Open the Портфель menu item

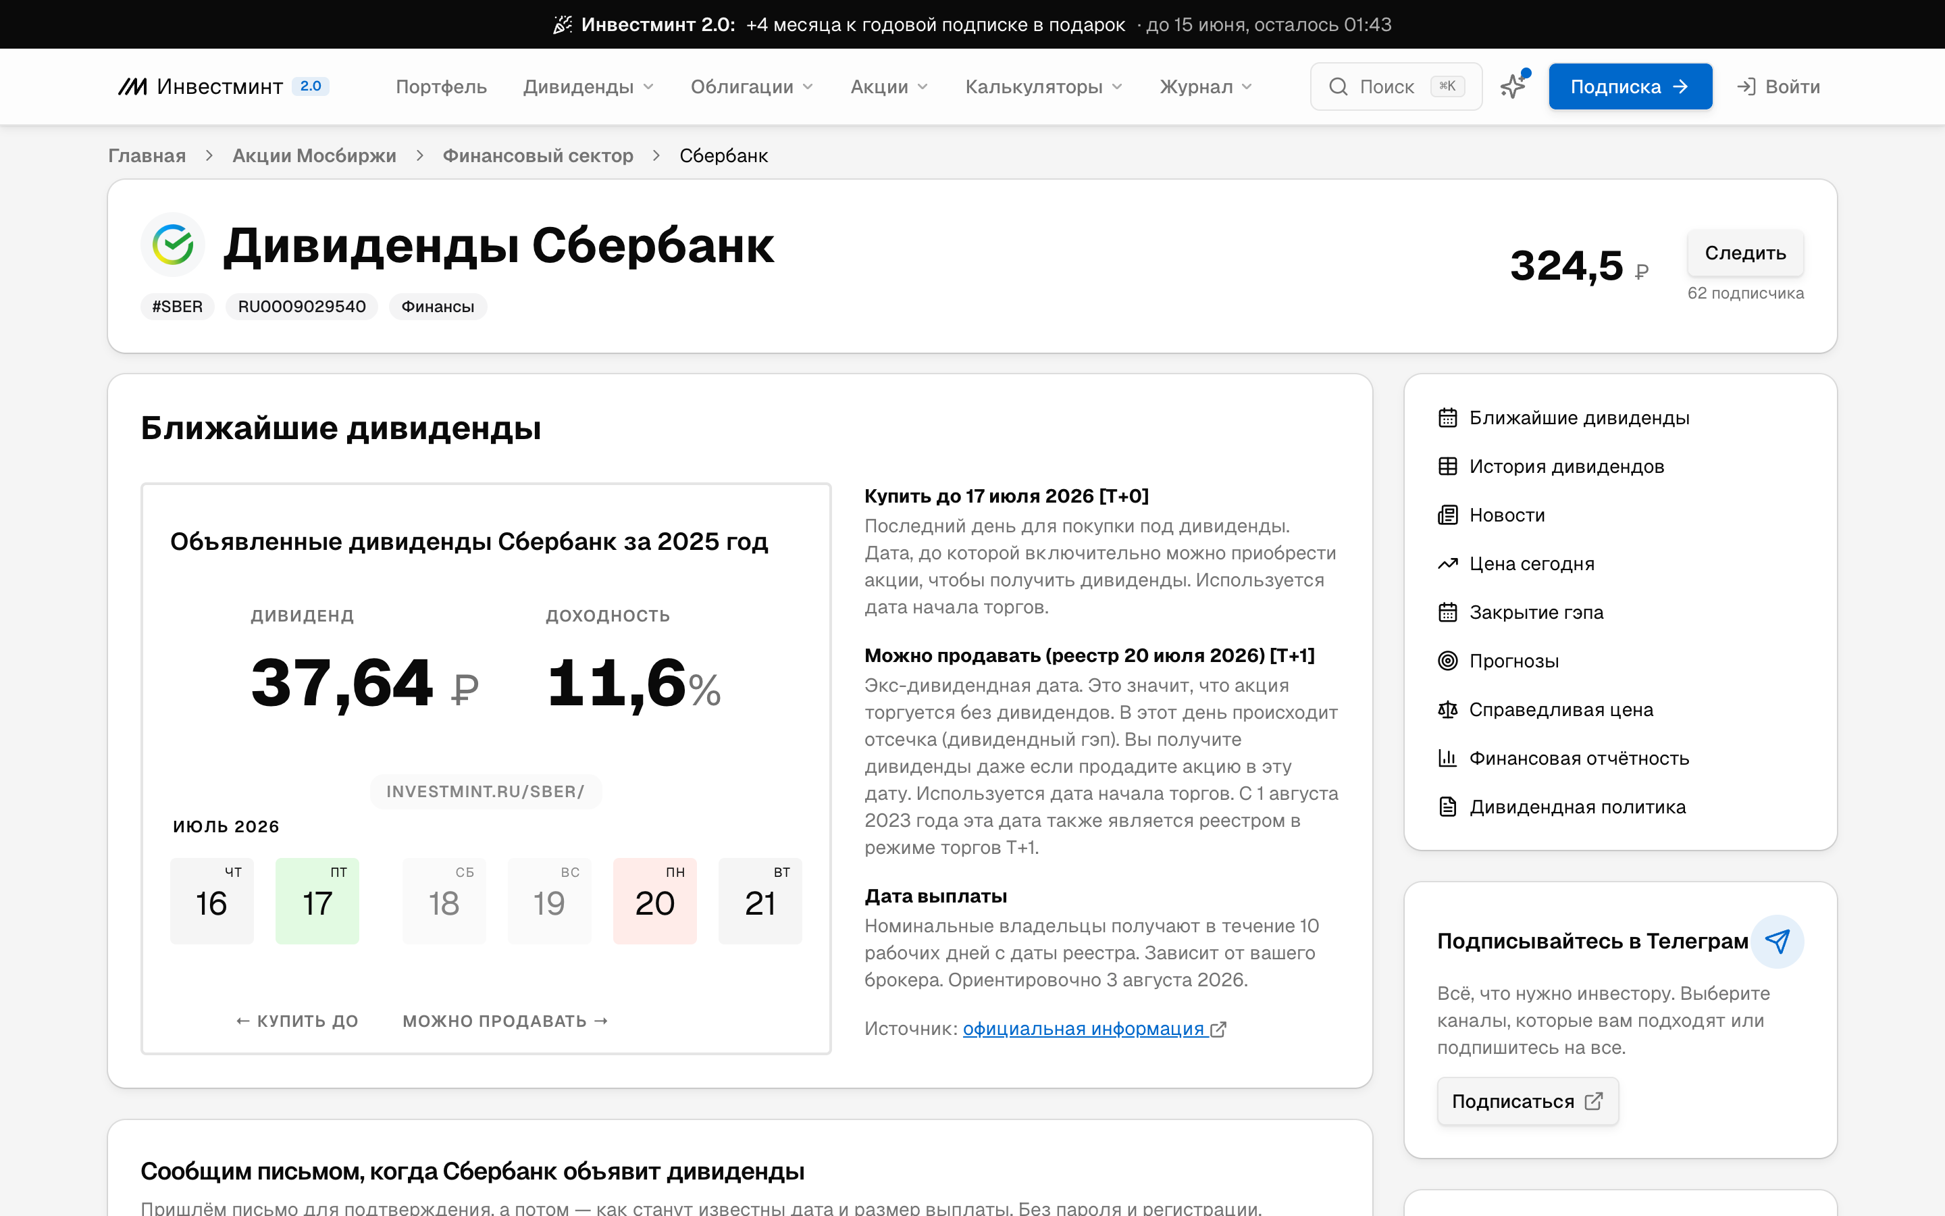[441, 86]
